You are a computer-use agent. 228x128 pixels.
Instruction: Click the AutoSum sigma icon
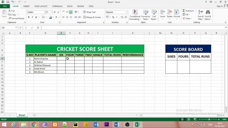pos(184,11)
